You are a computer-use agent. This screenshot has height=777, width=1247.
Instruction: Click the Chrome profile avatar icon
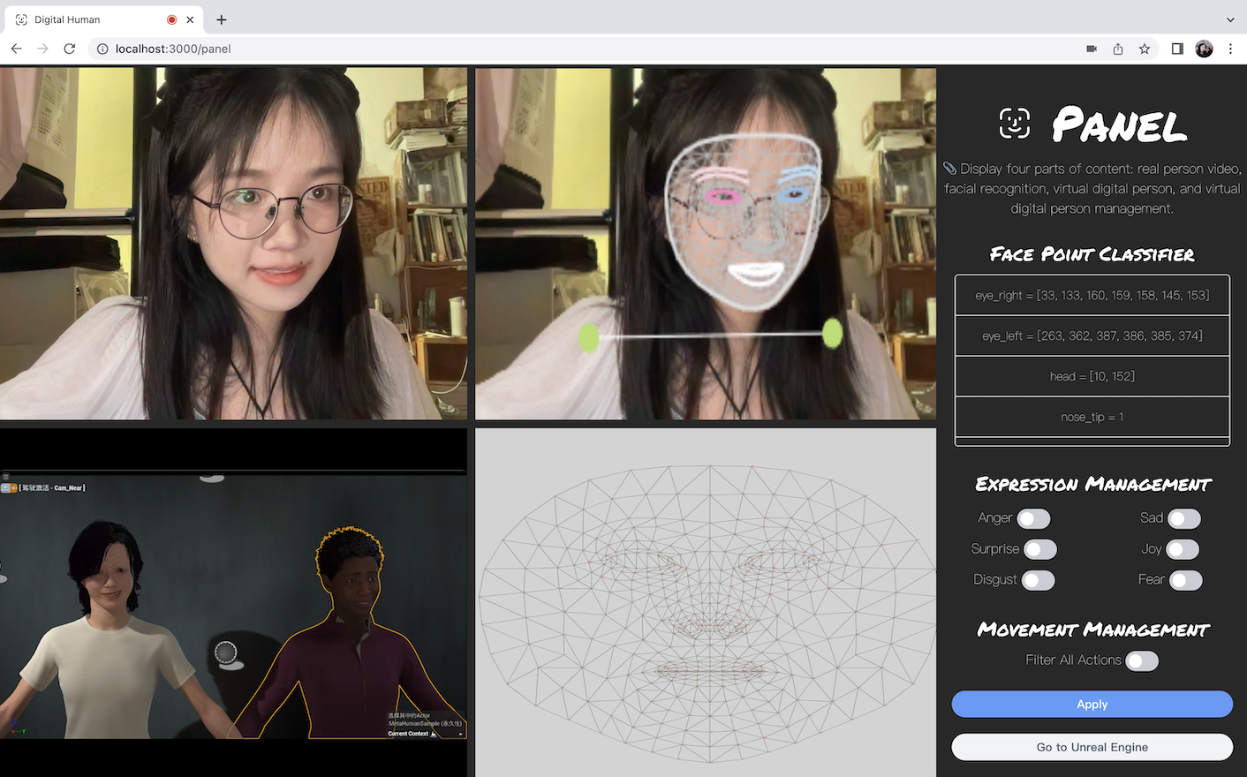click(1204, 49)
